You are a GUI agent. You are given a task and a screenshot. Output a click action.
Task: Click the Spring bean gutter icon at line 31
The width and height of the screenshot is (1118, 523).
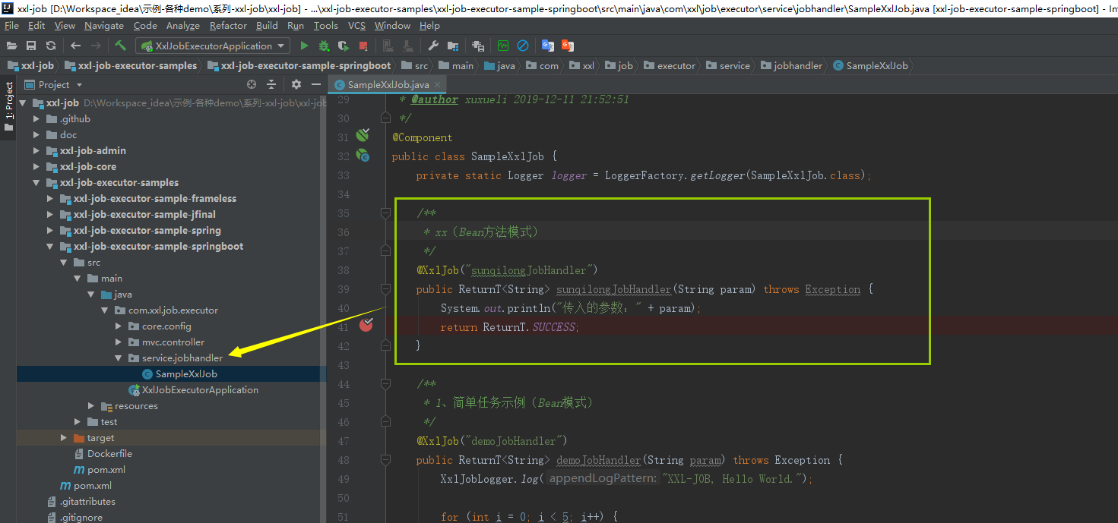coord(363,136)
